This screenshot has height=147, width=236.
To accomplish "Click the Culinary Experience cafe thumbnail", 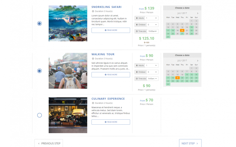I will click(68, 115).
